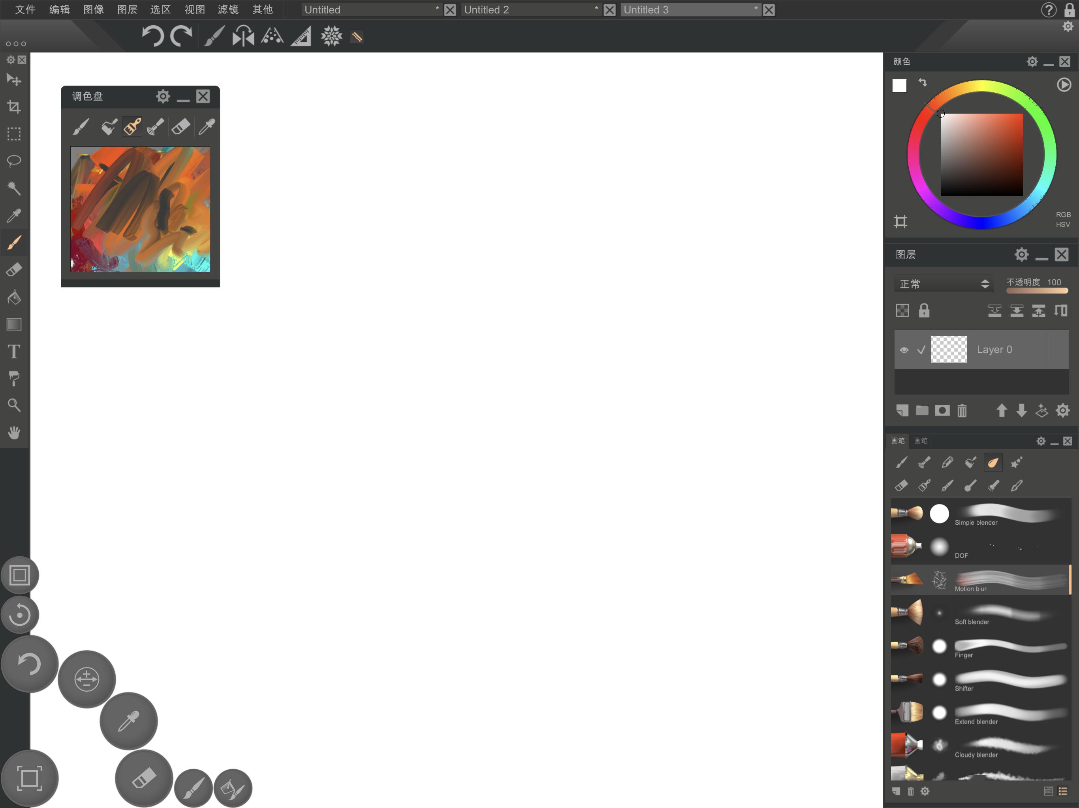Switch brush list to list view
Screen dimensions: 1079x808
pos(1063,791)
